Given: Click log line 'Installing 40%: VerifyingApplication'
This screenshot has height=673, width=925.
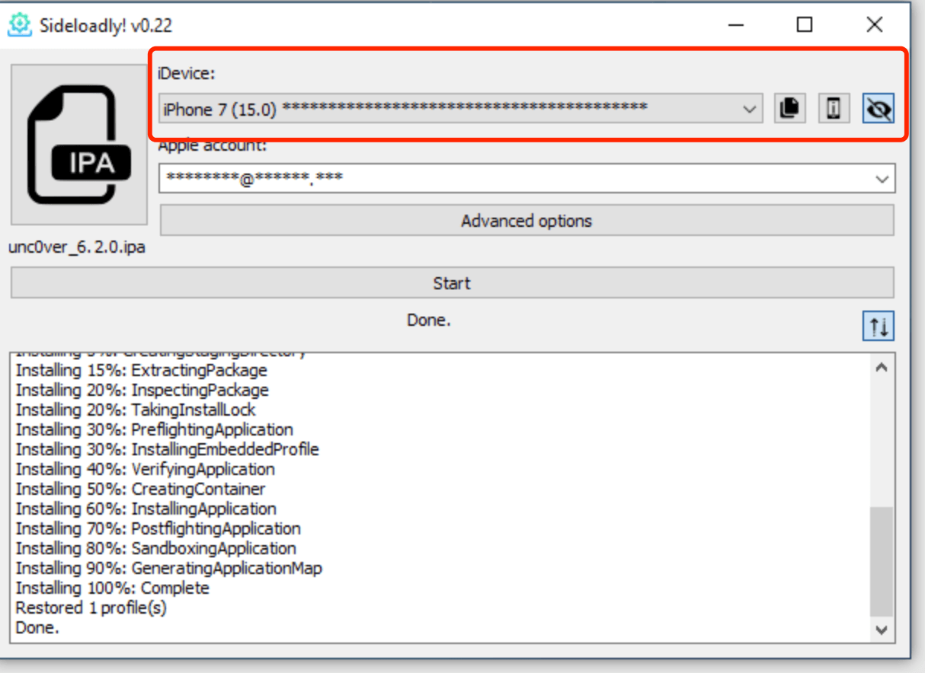Looking at the screenshot, I should 146,470.
